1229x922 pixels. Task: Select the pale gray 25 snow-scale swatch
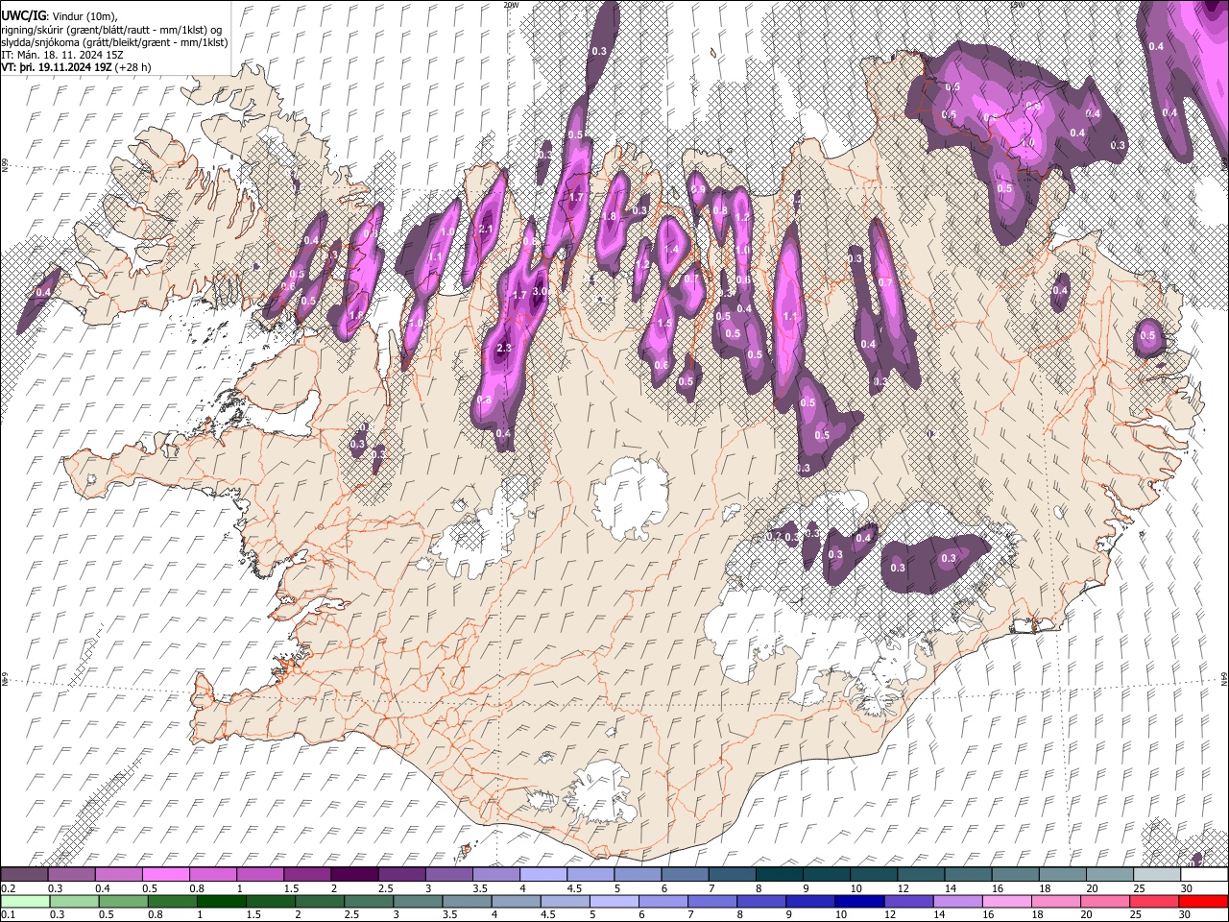pos(1156,874)
